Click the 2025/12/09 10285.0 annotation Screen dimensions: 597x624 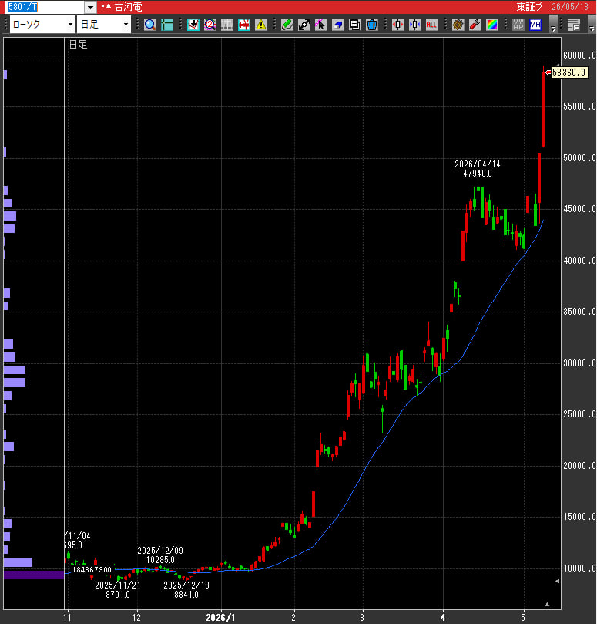point(160,555)
